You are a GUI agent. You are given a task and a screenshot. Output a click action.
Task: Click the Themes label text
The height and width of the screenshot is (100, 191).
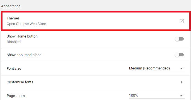point(13,18)
